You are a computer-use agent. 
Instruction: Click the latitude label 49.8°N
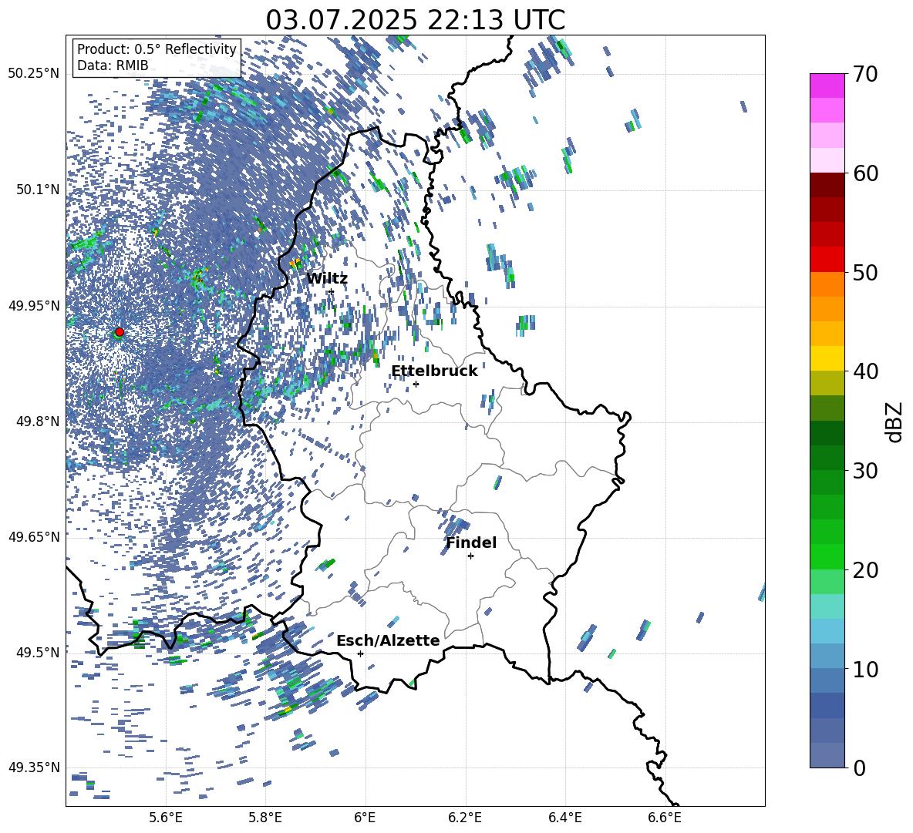point(38,421)
